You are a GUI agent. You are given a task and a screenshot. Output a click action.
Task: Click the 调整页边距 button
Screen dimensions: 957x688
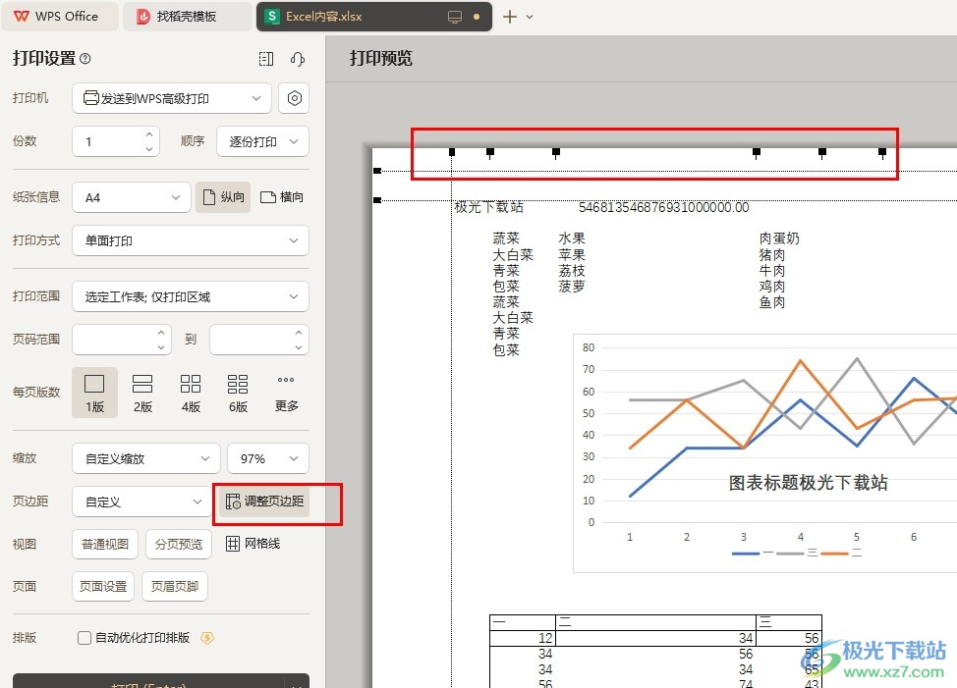click(264, 502)
